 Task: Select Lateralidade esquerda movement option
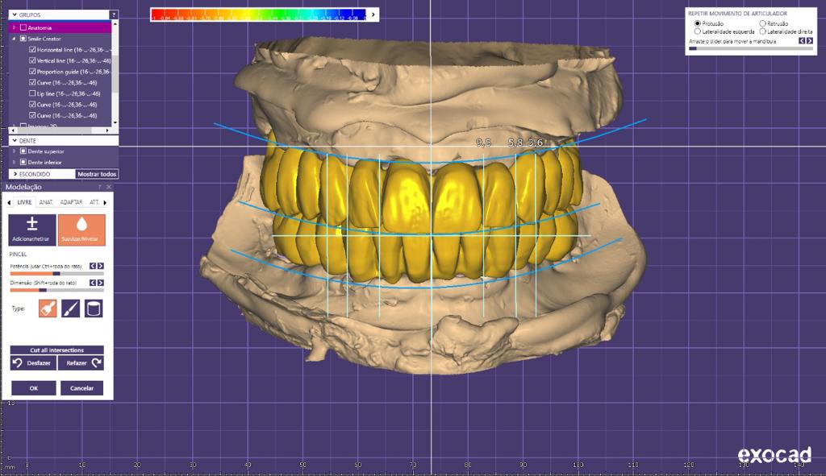pos(697,31)
